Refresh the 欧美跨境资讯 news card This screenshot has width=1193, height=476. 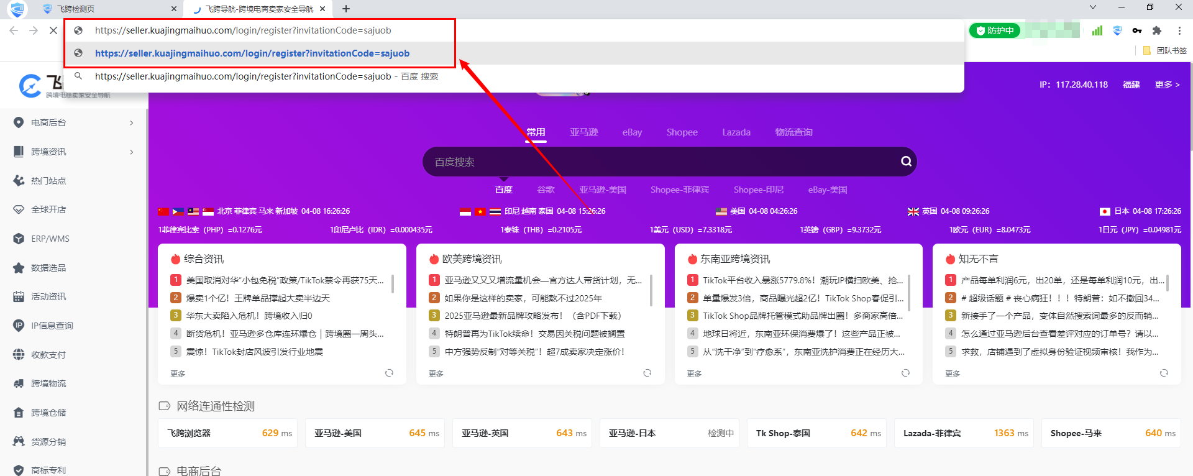pyautogui.click(x=647, y=373)
